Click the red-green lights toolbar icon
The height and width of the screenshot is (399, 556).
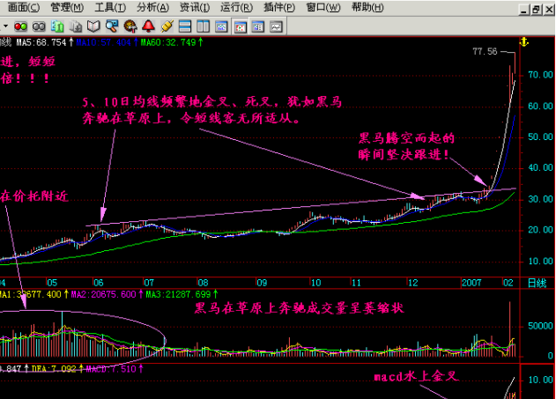click(x=20, y=26)
